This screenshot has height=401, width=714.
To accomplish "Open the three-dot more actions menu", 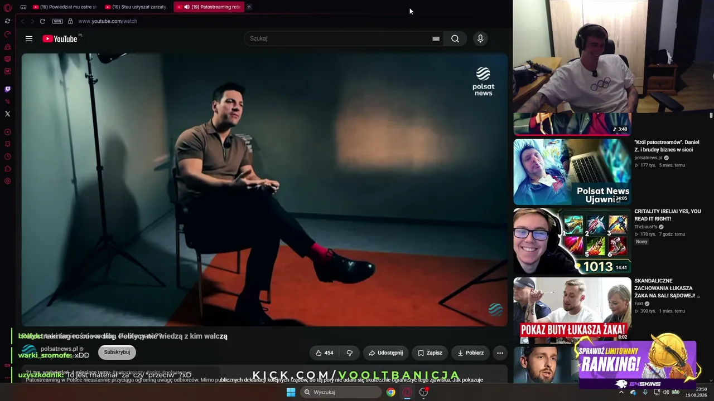I will (500, 353).
